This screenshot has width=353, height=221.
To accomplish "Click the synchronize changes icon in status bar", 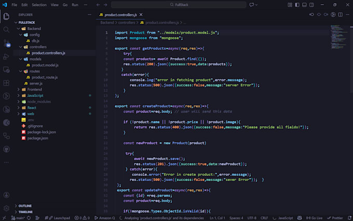I will (29, 218).
